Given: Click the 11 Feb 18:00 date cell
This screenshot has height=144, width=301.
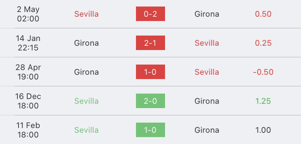Looking at the screenshot, I should point(28,130).
